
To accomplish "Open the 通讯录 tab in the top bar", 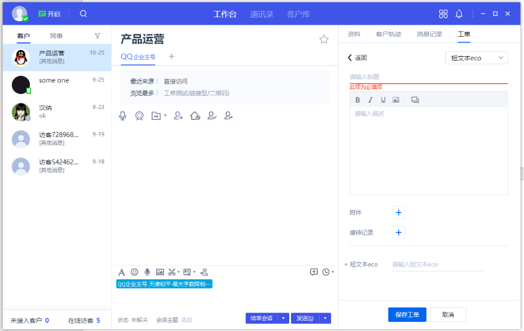I will click(x=262, y=14).
